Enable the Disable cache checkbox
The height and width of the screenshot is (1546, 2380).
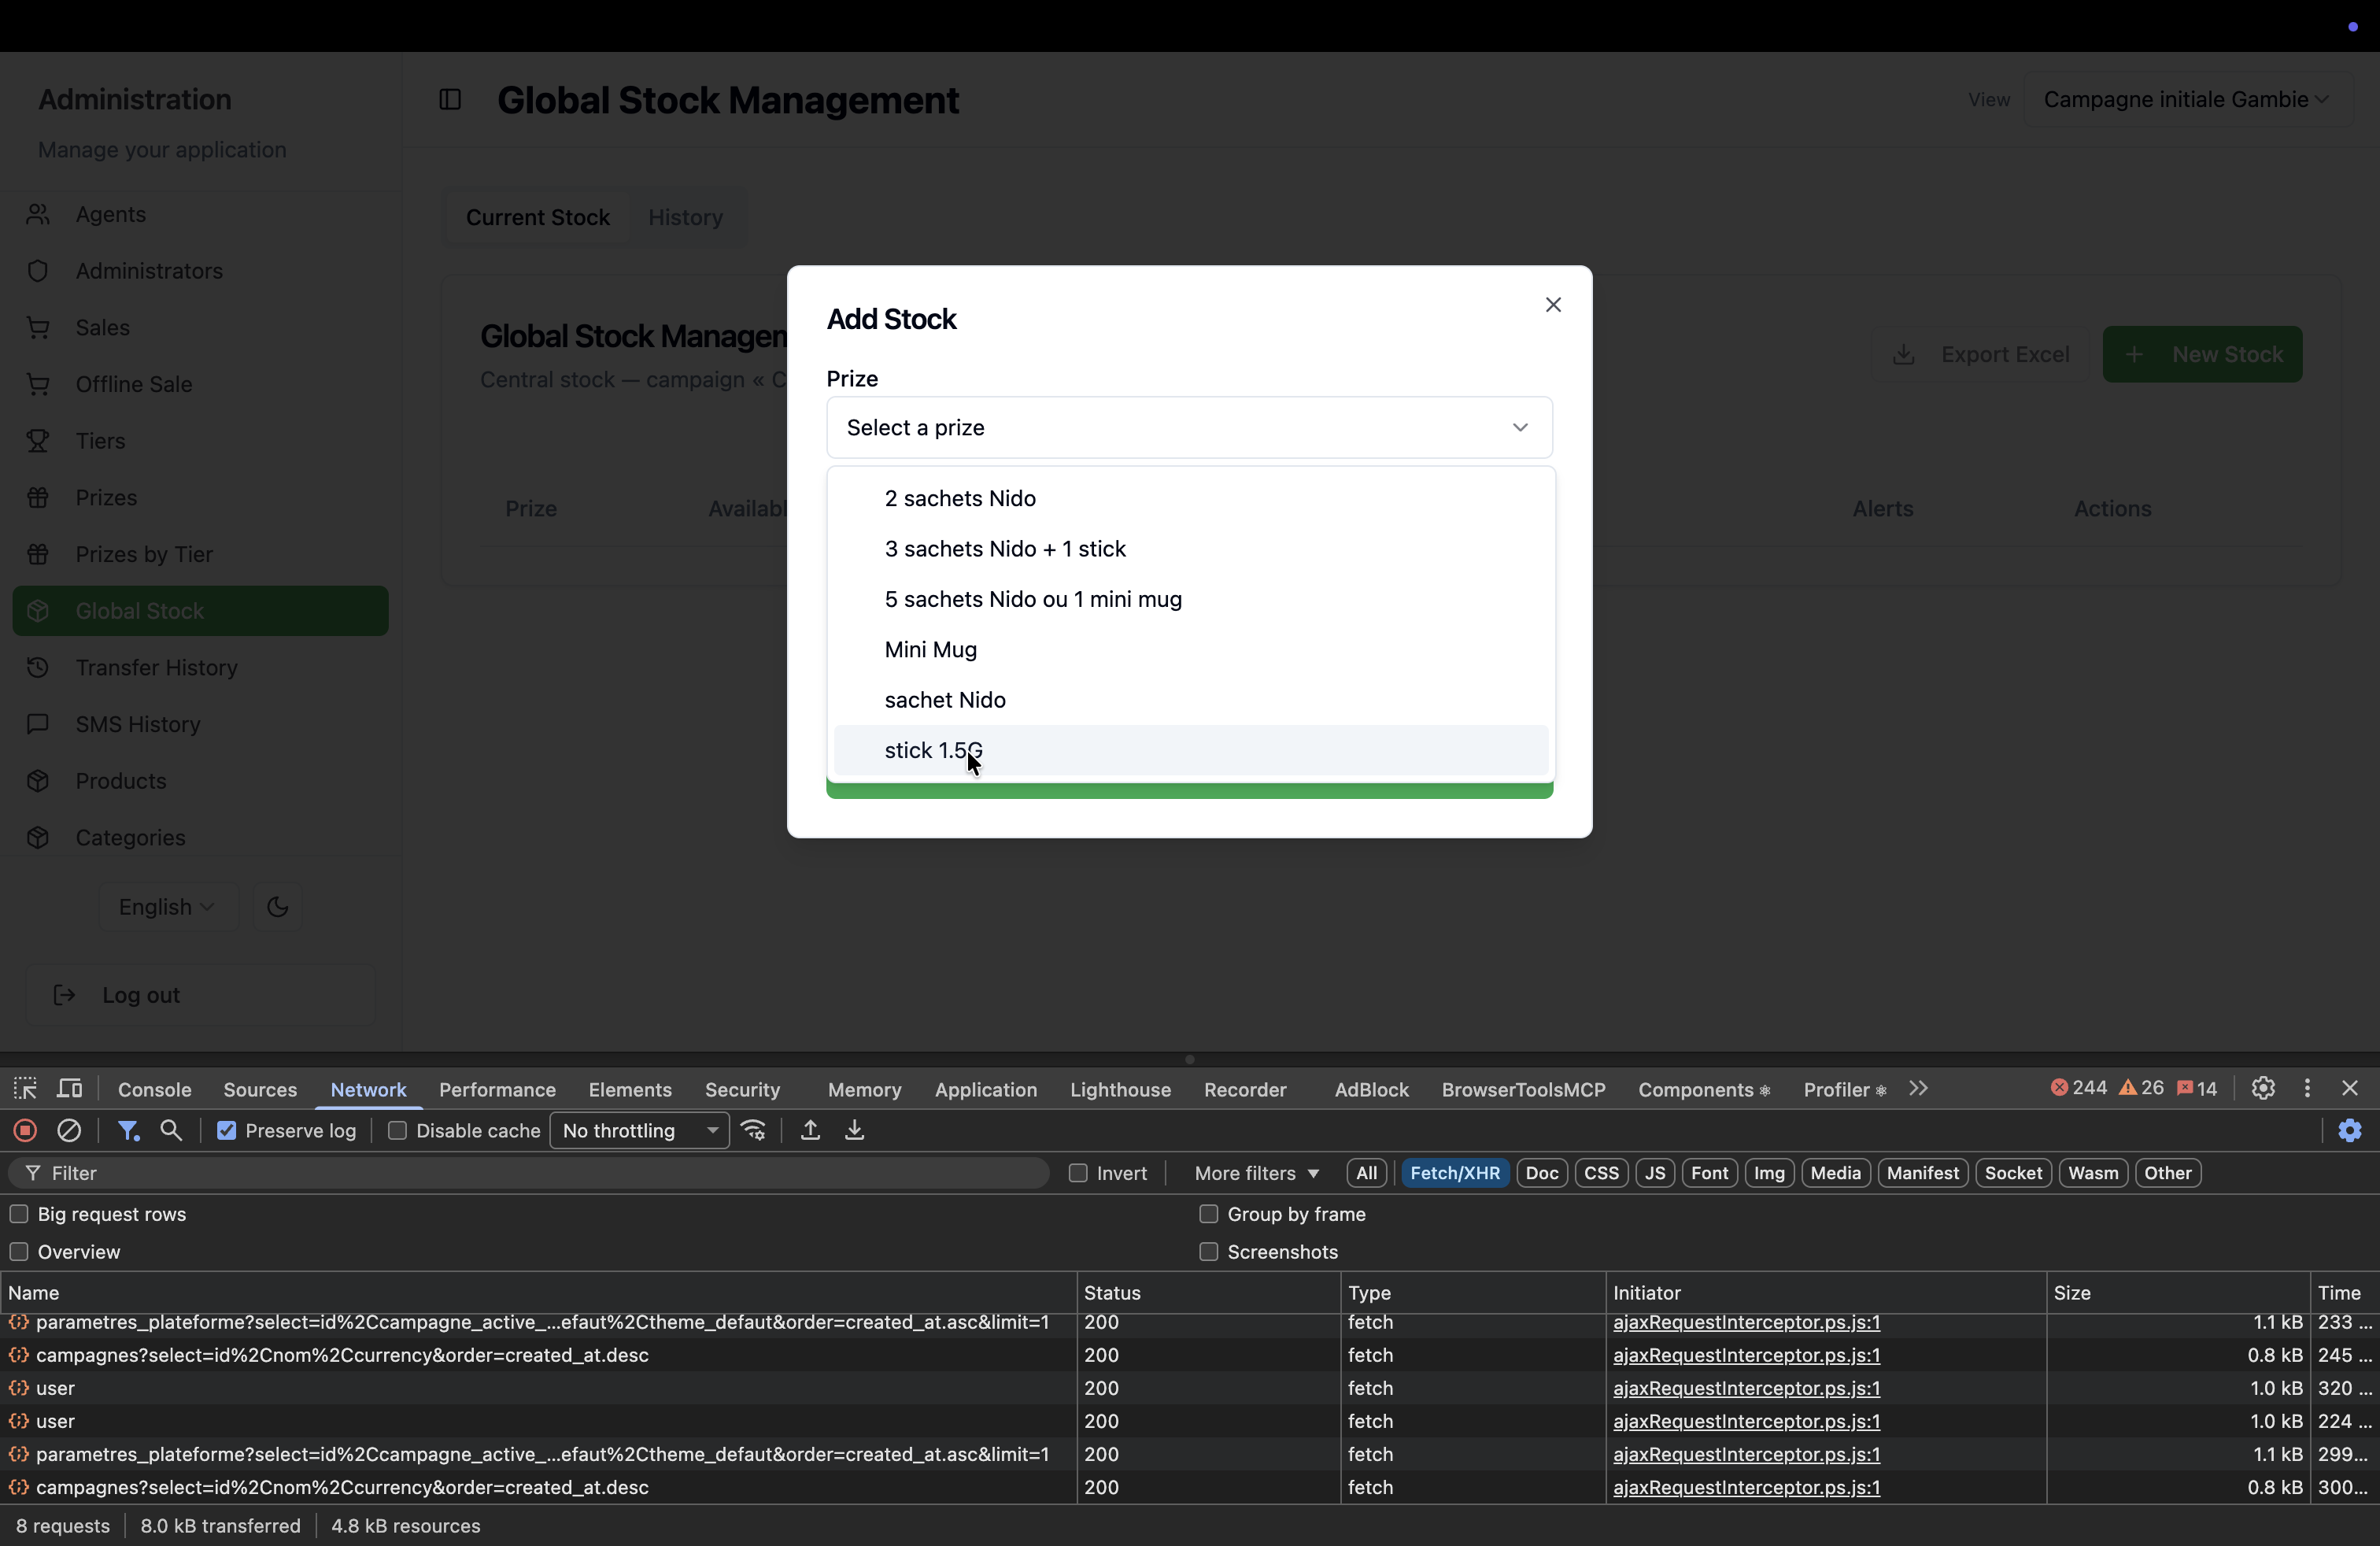(x=397, y=1130)
